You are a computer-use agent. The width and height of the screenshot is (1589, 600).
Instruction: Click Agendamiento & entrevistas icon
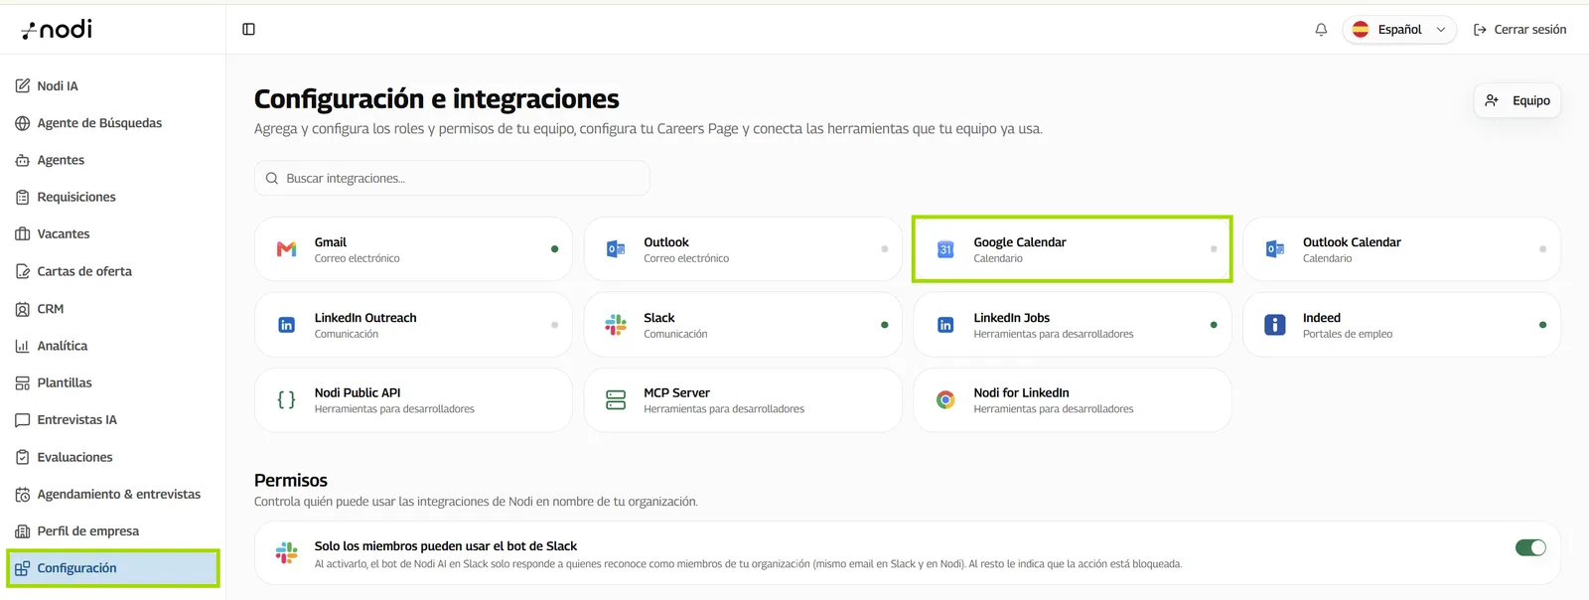23,494
